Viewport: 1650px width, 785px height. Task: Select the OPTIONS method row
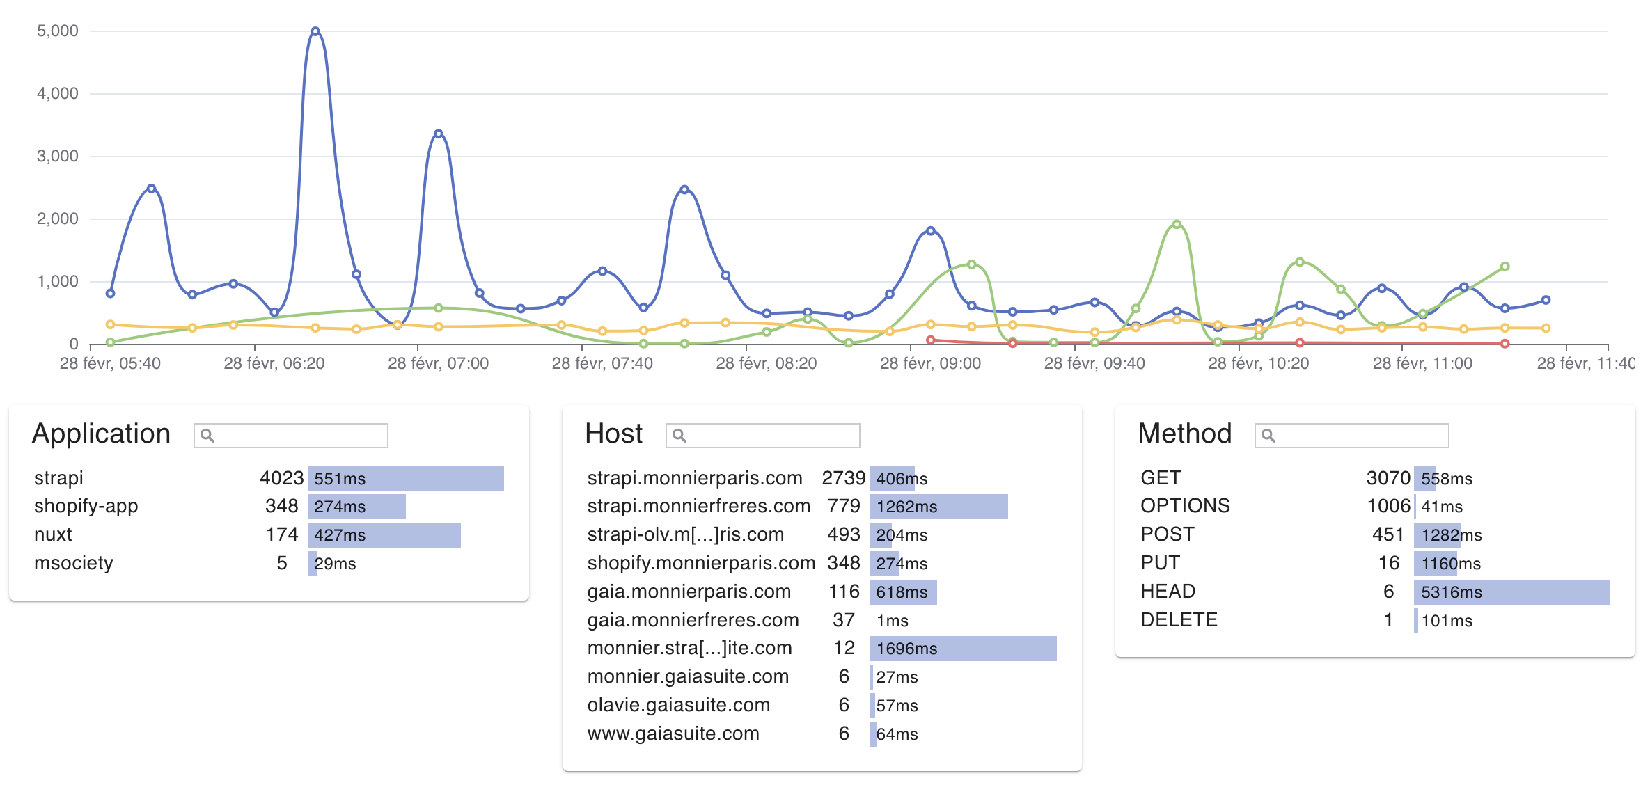[x=1375, y=506]
